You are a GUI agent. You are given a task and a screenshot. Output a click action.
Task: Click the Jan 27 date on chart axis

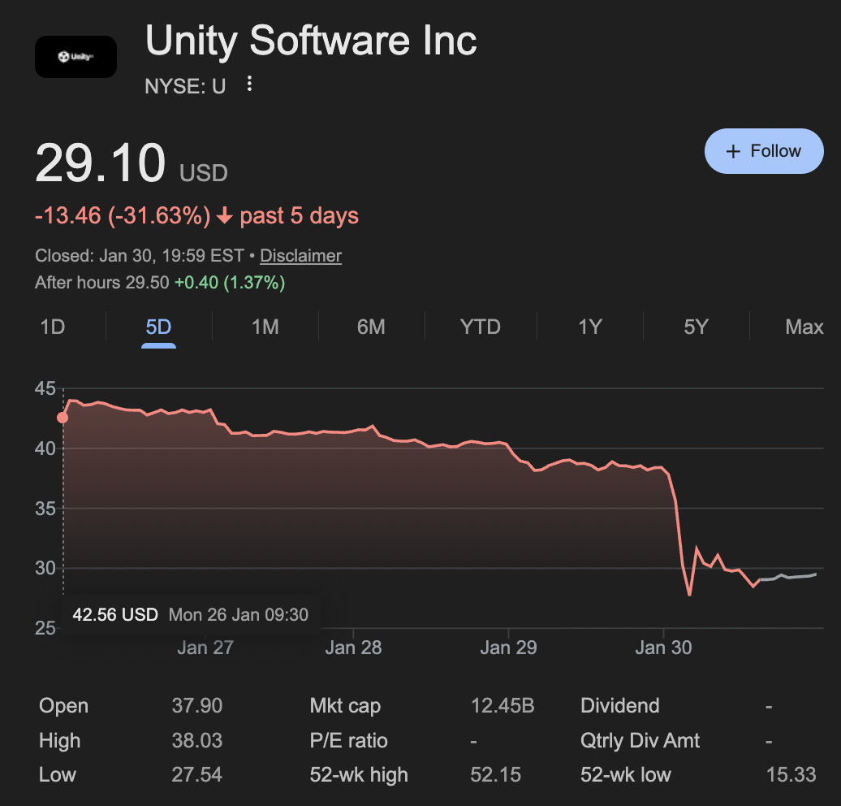point(205,648)
